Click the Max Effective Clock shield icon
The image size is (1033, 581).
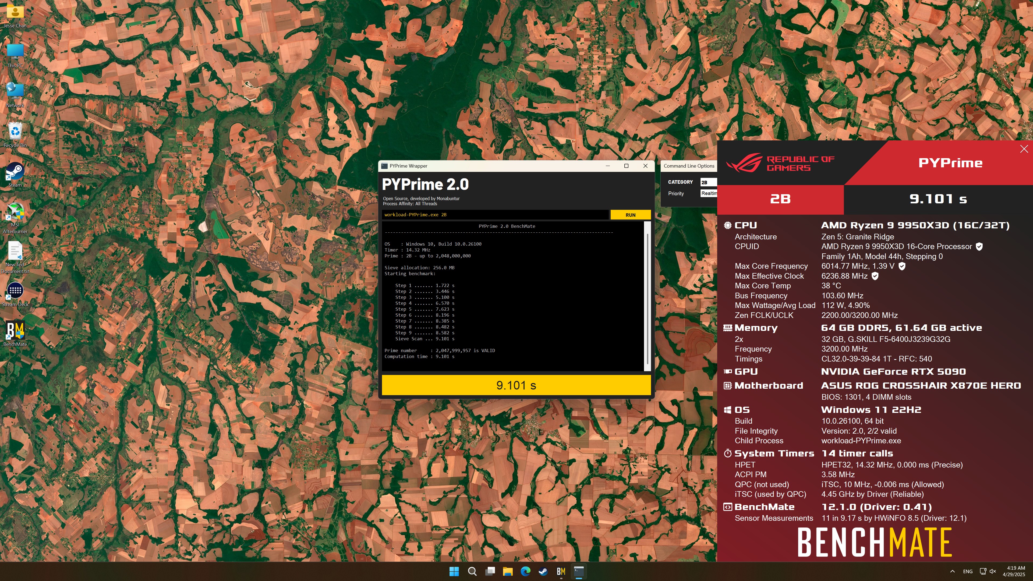coord(875,276)
